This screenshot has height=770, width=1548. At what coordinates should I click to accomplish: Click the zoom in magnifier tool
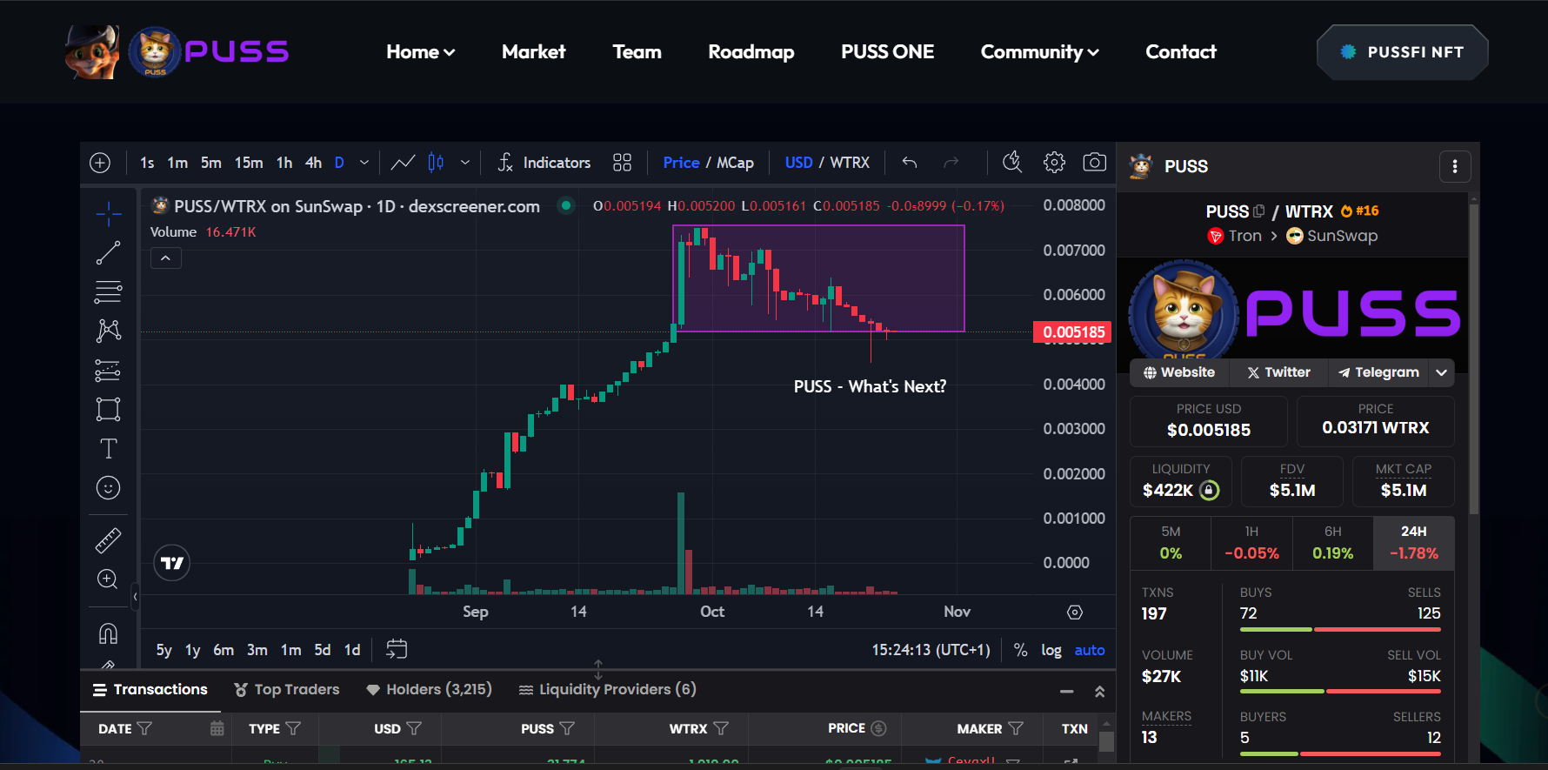point(109,579)
